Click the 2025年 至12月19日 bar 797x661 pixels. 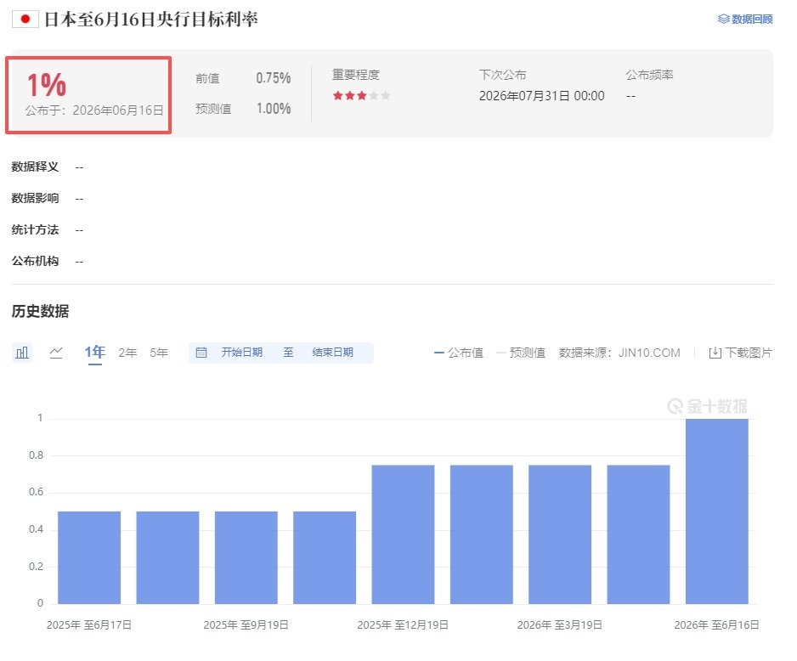tap(403, 534)
